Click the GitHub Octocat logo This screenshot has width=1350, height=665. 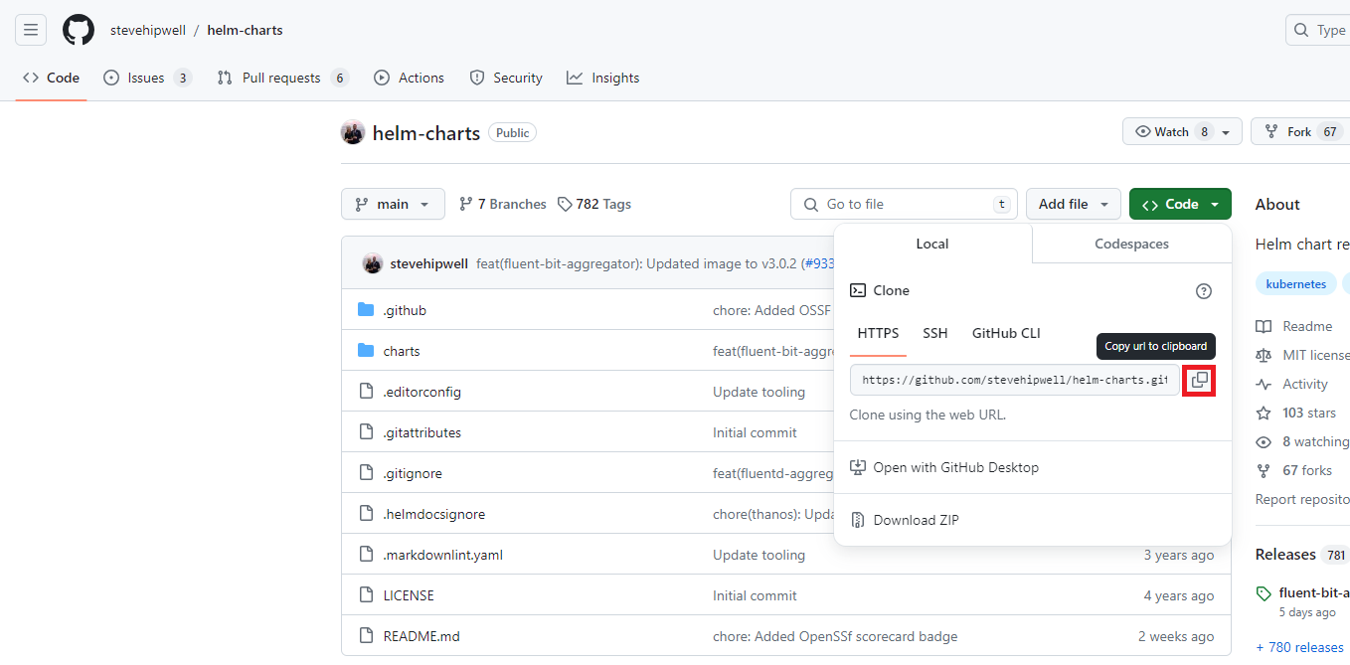point(79,30)
